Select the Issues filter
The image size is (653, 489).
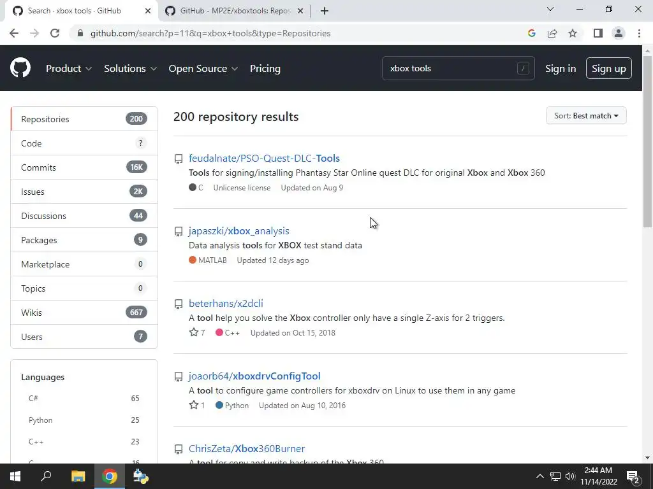tap(84, 191)
